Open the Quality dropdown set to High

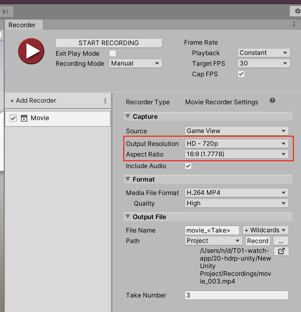pyautogui.click(x=237, y=203)
